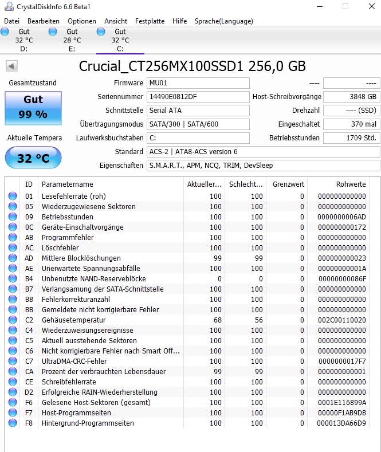Viewport: 381px width, 452px height.
Task: Switch to disk D: tab
Action: [24, 40]
